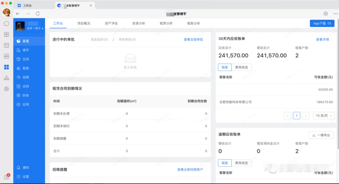
Task: Select the 我发起的(0) filter
Action: click(x=99, y=39)
